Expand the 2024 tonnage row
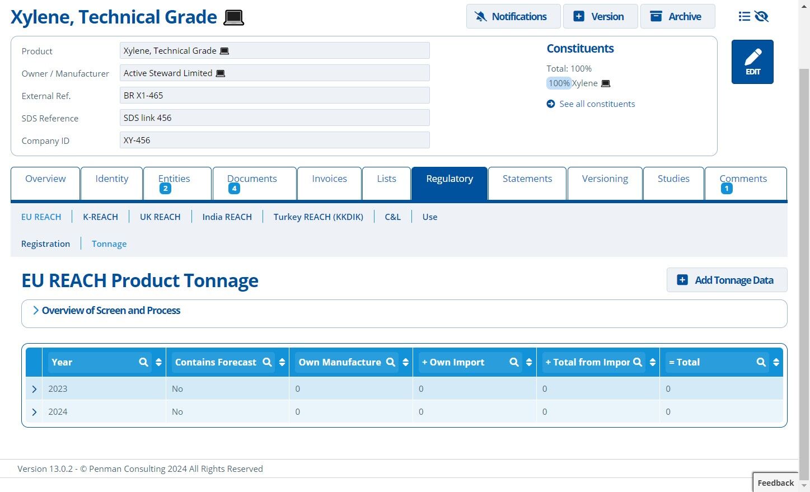The height and width of the screenshot is (492, 810). pyautogui.click(x=34, y=412)
